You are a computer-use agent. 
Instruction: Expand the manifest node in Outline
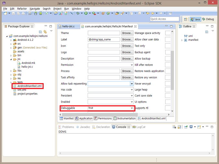[182, 40]
